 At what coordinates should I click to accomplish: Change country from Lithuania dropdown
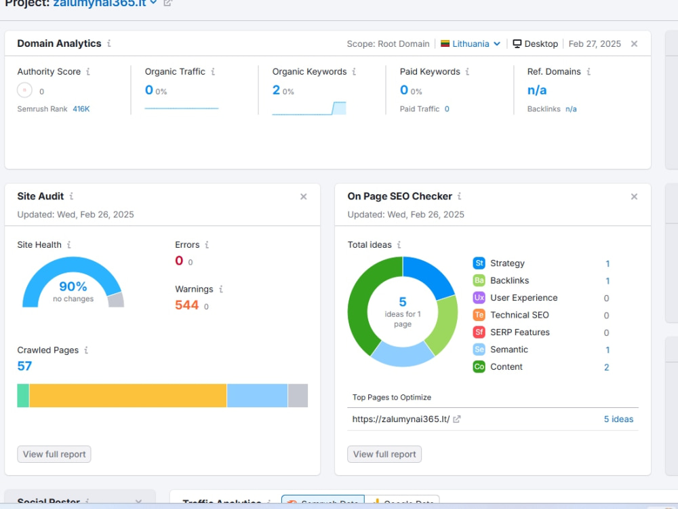click(x=471, y=43)
